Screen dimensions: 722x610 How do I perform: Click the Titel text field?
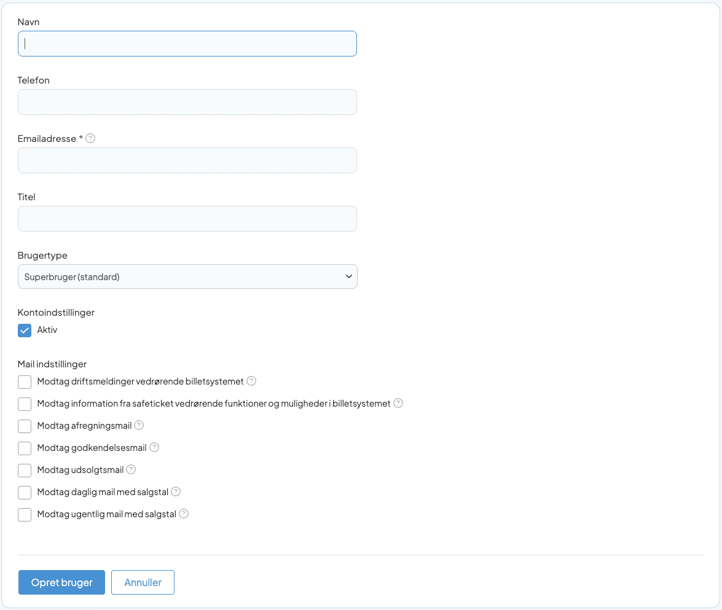pos(187,219)
